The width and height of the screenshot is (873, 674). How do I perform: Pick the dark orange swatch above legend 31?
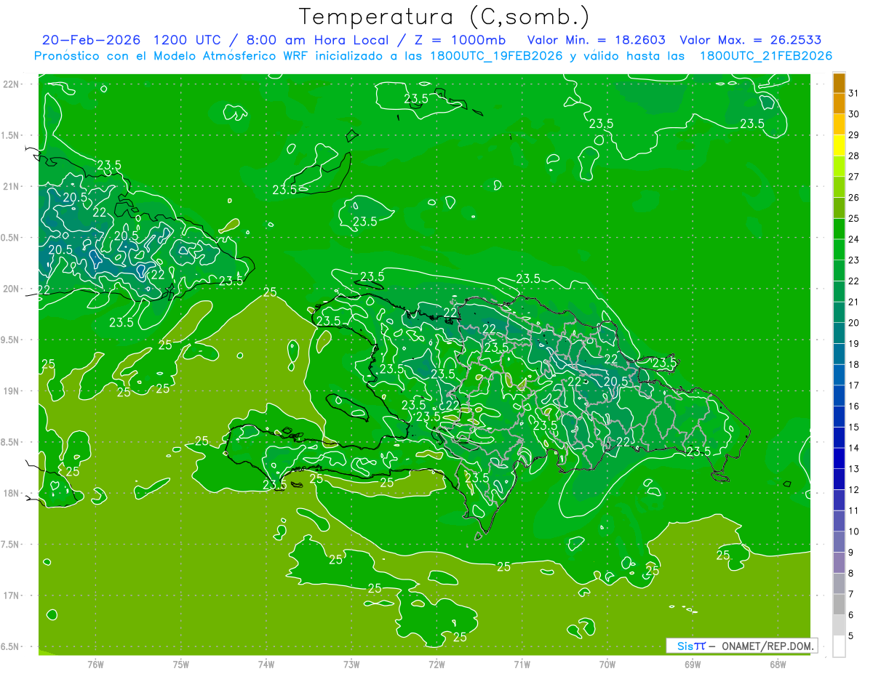click(839, 83)
